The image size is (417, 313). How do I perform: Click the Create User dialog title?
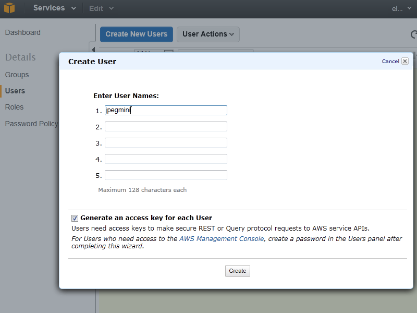pyautogui.click(x=92, y=62)
